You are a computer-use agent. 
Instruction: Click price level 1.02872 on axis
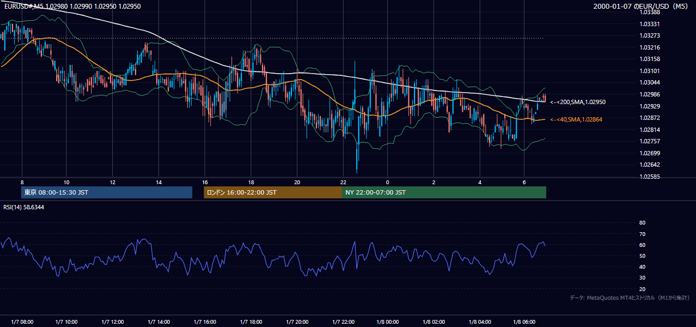[651, 118]
